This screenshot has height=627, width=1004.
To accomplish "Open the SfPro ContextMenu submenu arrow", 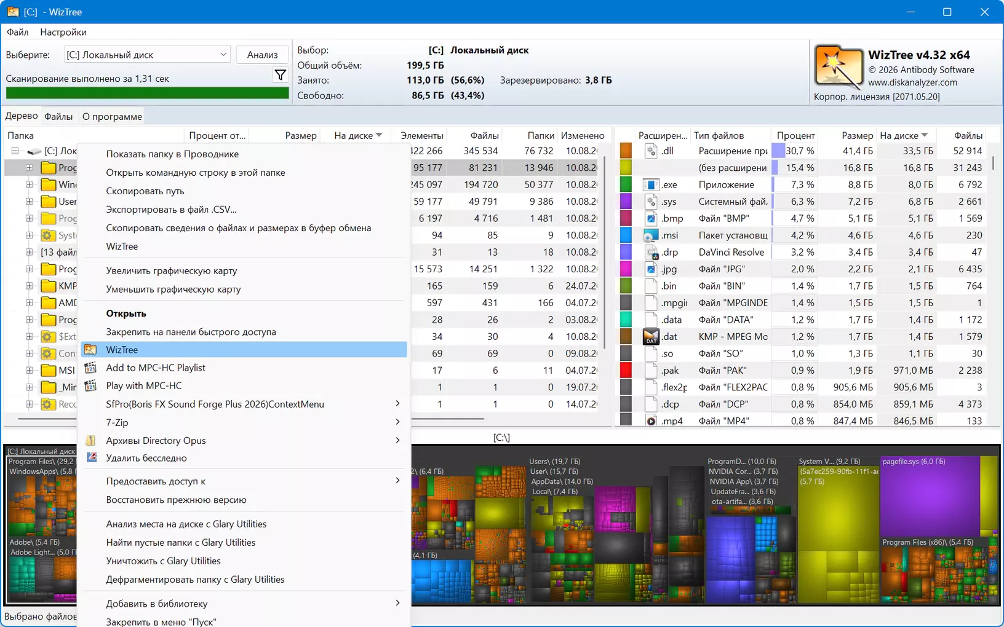I will tap(397, 404).
